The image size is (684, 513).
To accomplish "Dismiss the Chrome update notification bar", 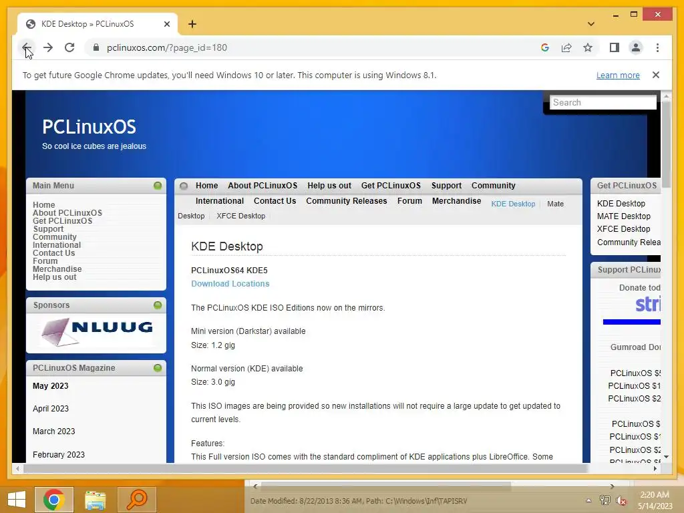I will (x=656, y=75).
